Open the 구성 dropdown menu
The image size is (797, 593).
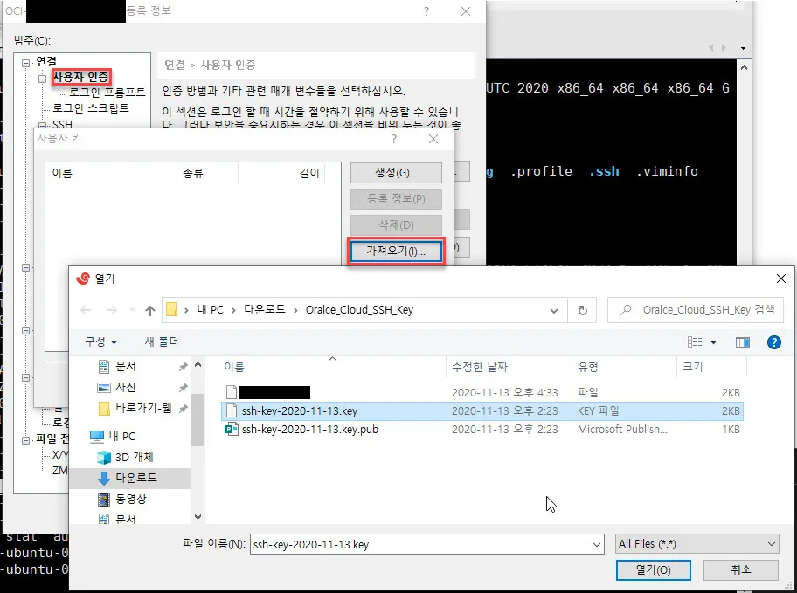pyautogui.click(x=100, y=342)
